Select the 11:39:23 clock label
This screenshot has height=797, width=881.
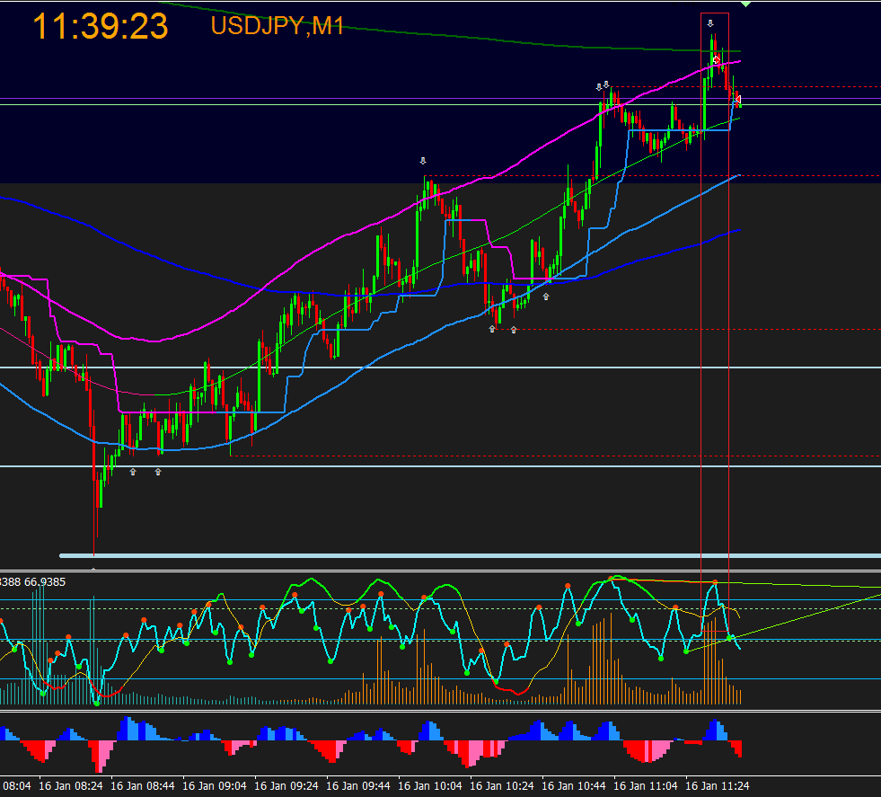point(100,26)
